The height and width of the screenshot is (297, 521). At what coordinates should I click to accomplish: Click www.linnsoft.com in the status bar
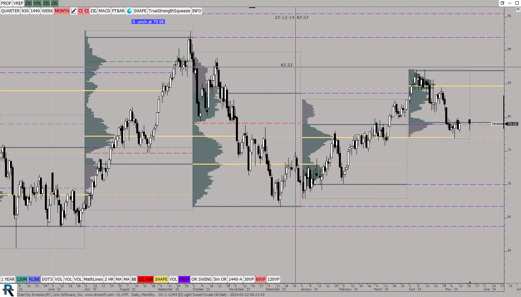tap(99, 295)
